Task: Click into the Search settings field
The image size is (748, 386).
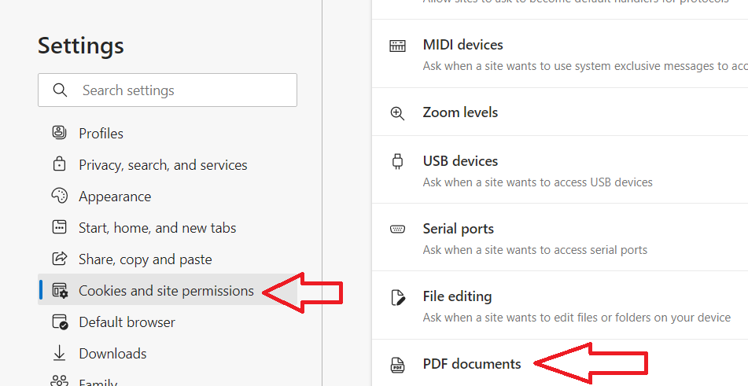Action: click(168, 90)
